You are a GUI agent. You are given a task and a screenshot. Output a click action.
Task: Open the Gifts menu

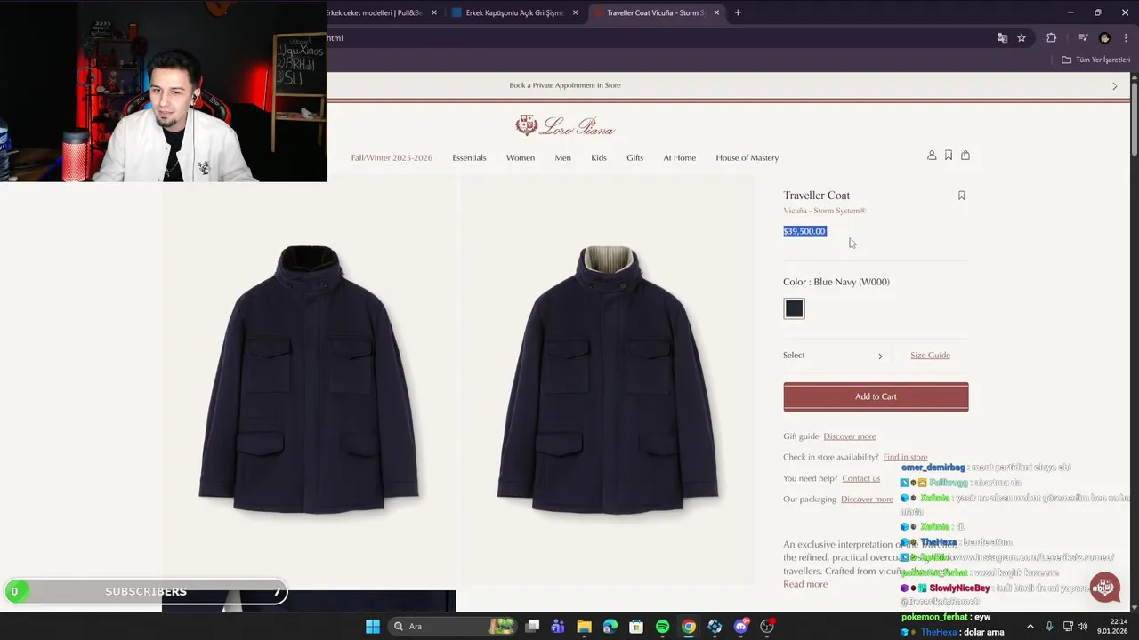(634, 157)
